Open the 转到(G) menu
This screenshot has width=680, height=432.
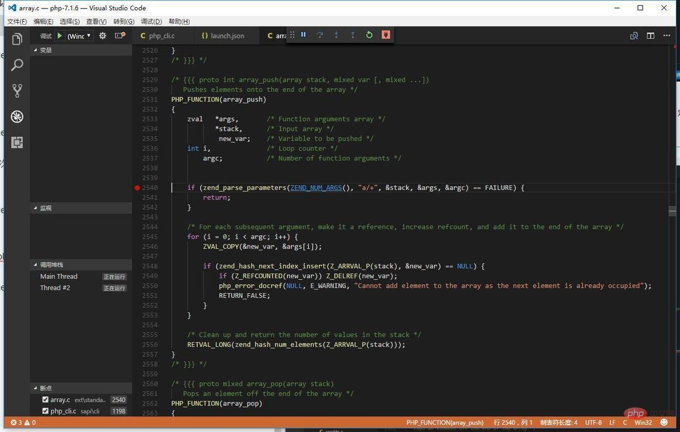tap(124, 22)
